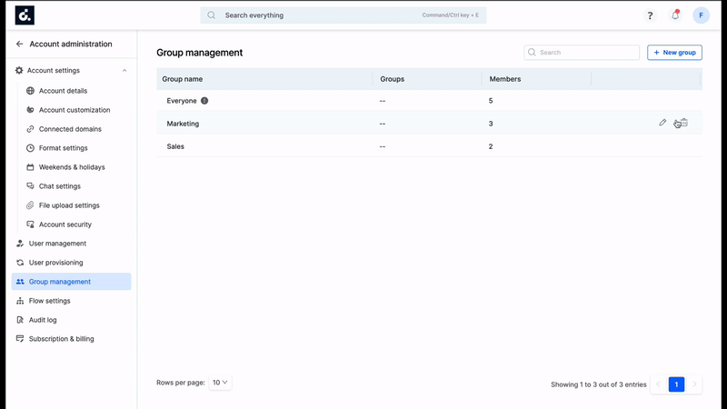
Task: Collapse the Account settings section chevron
Action: pyautogui.click(x=124, y=71)
